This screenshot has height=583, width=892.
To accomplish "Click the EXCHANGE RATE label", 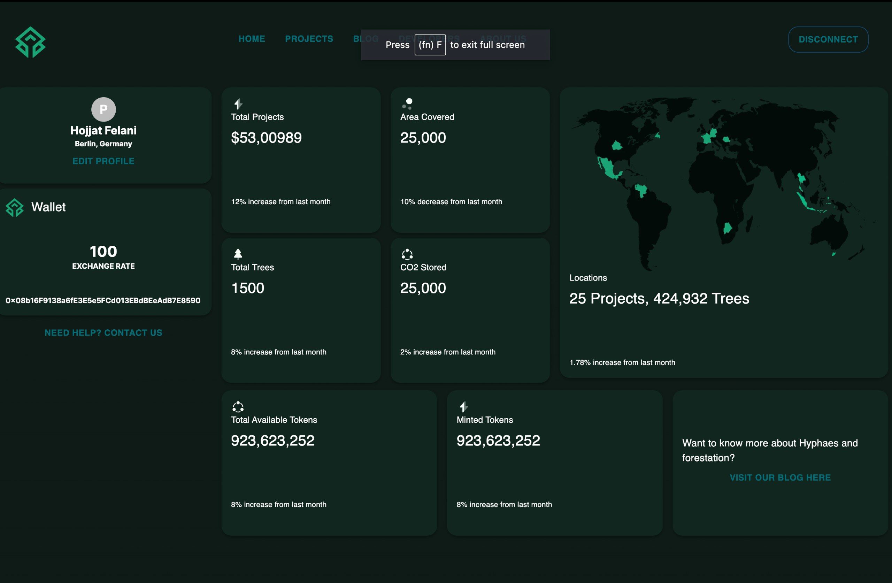I will [103, 266].
